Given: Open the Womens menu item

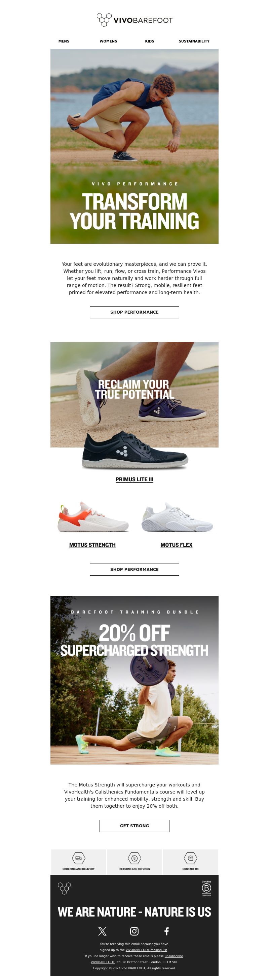Looking at the screenshot, I should 108,41.
